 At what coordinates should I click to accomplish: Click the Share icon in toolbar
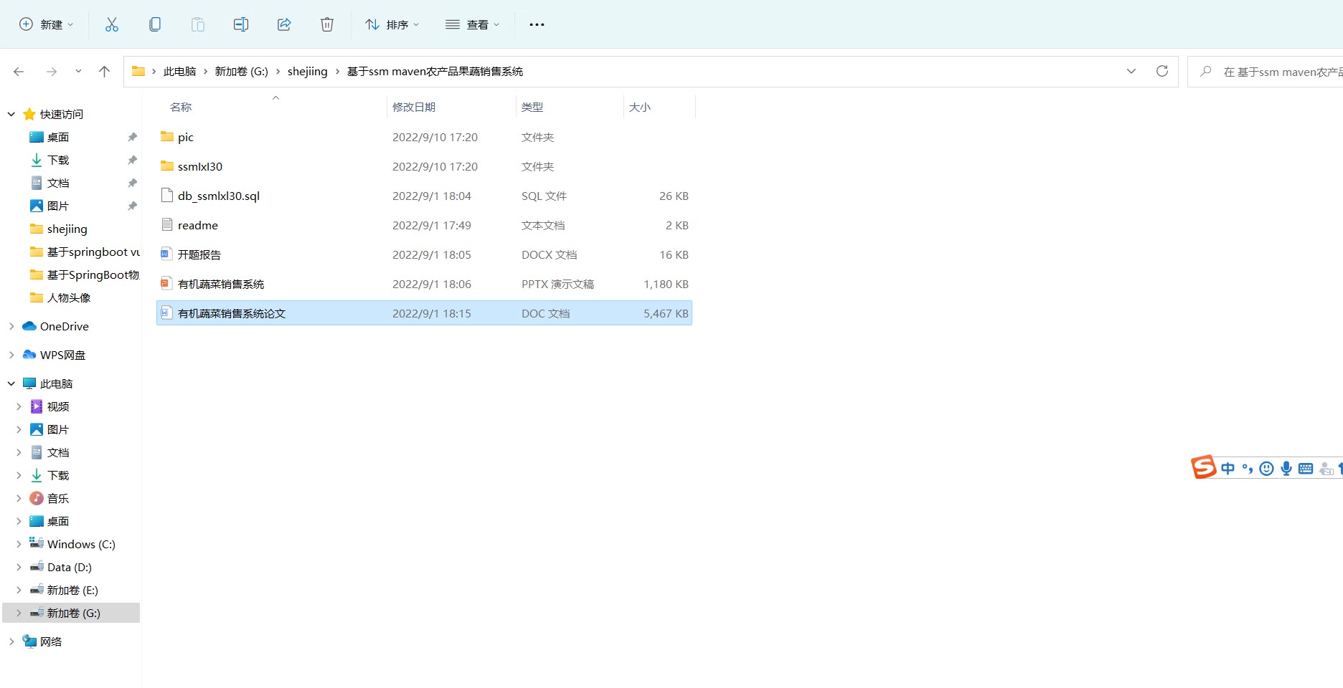284,24
